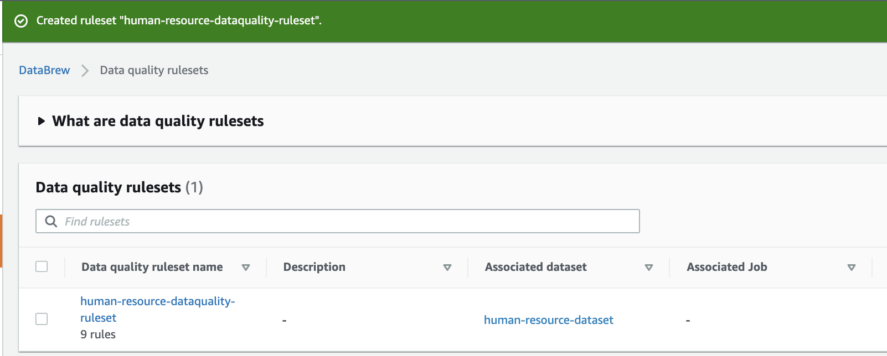Click the Data quality ruleset name header
The height and width of the screenshot is (356, 887).
pos(152,267)
